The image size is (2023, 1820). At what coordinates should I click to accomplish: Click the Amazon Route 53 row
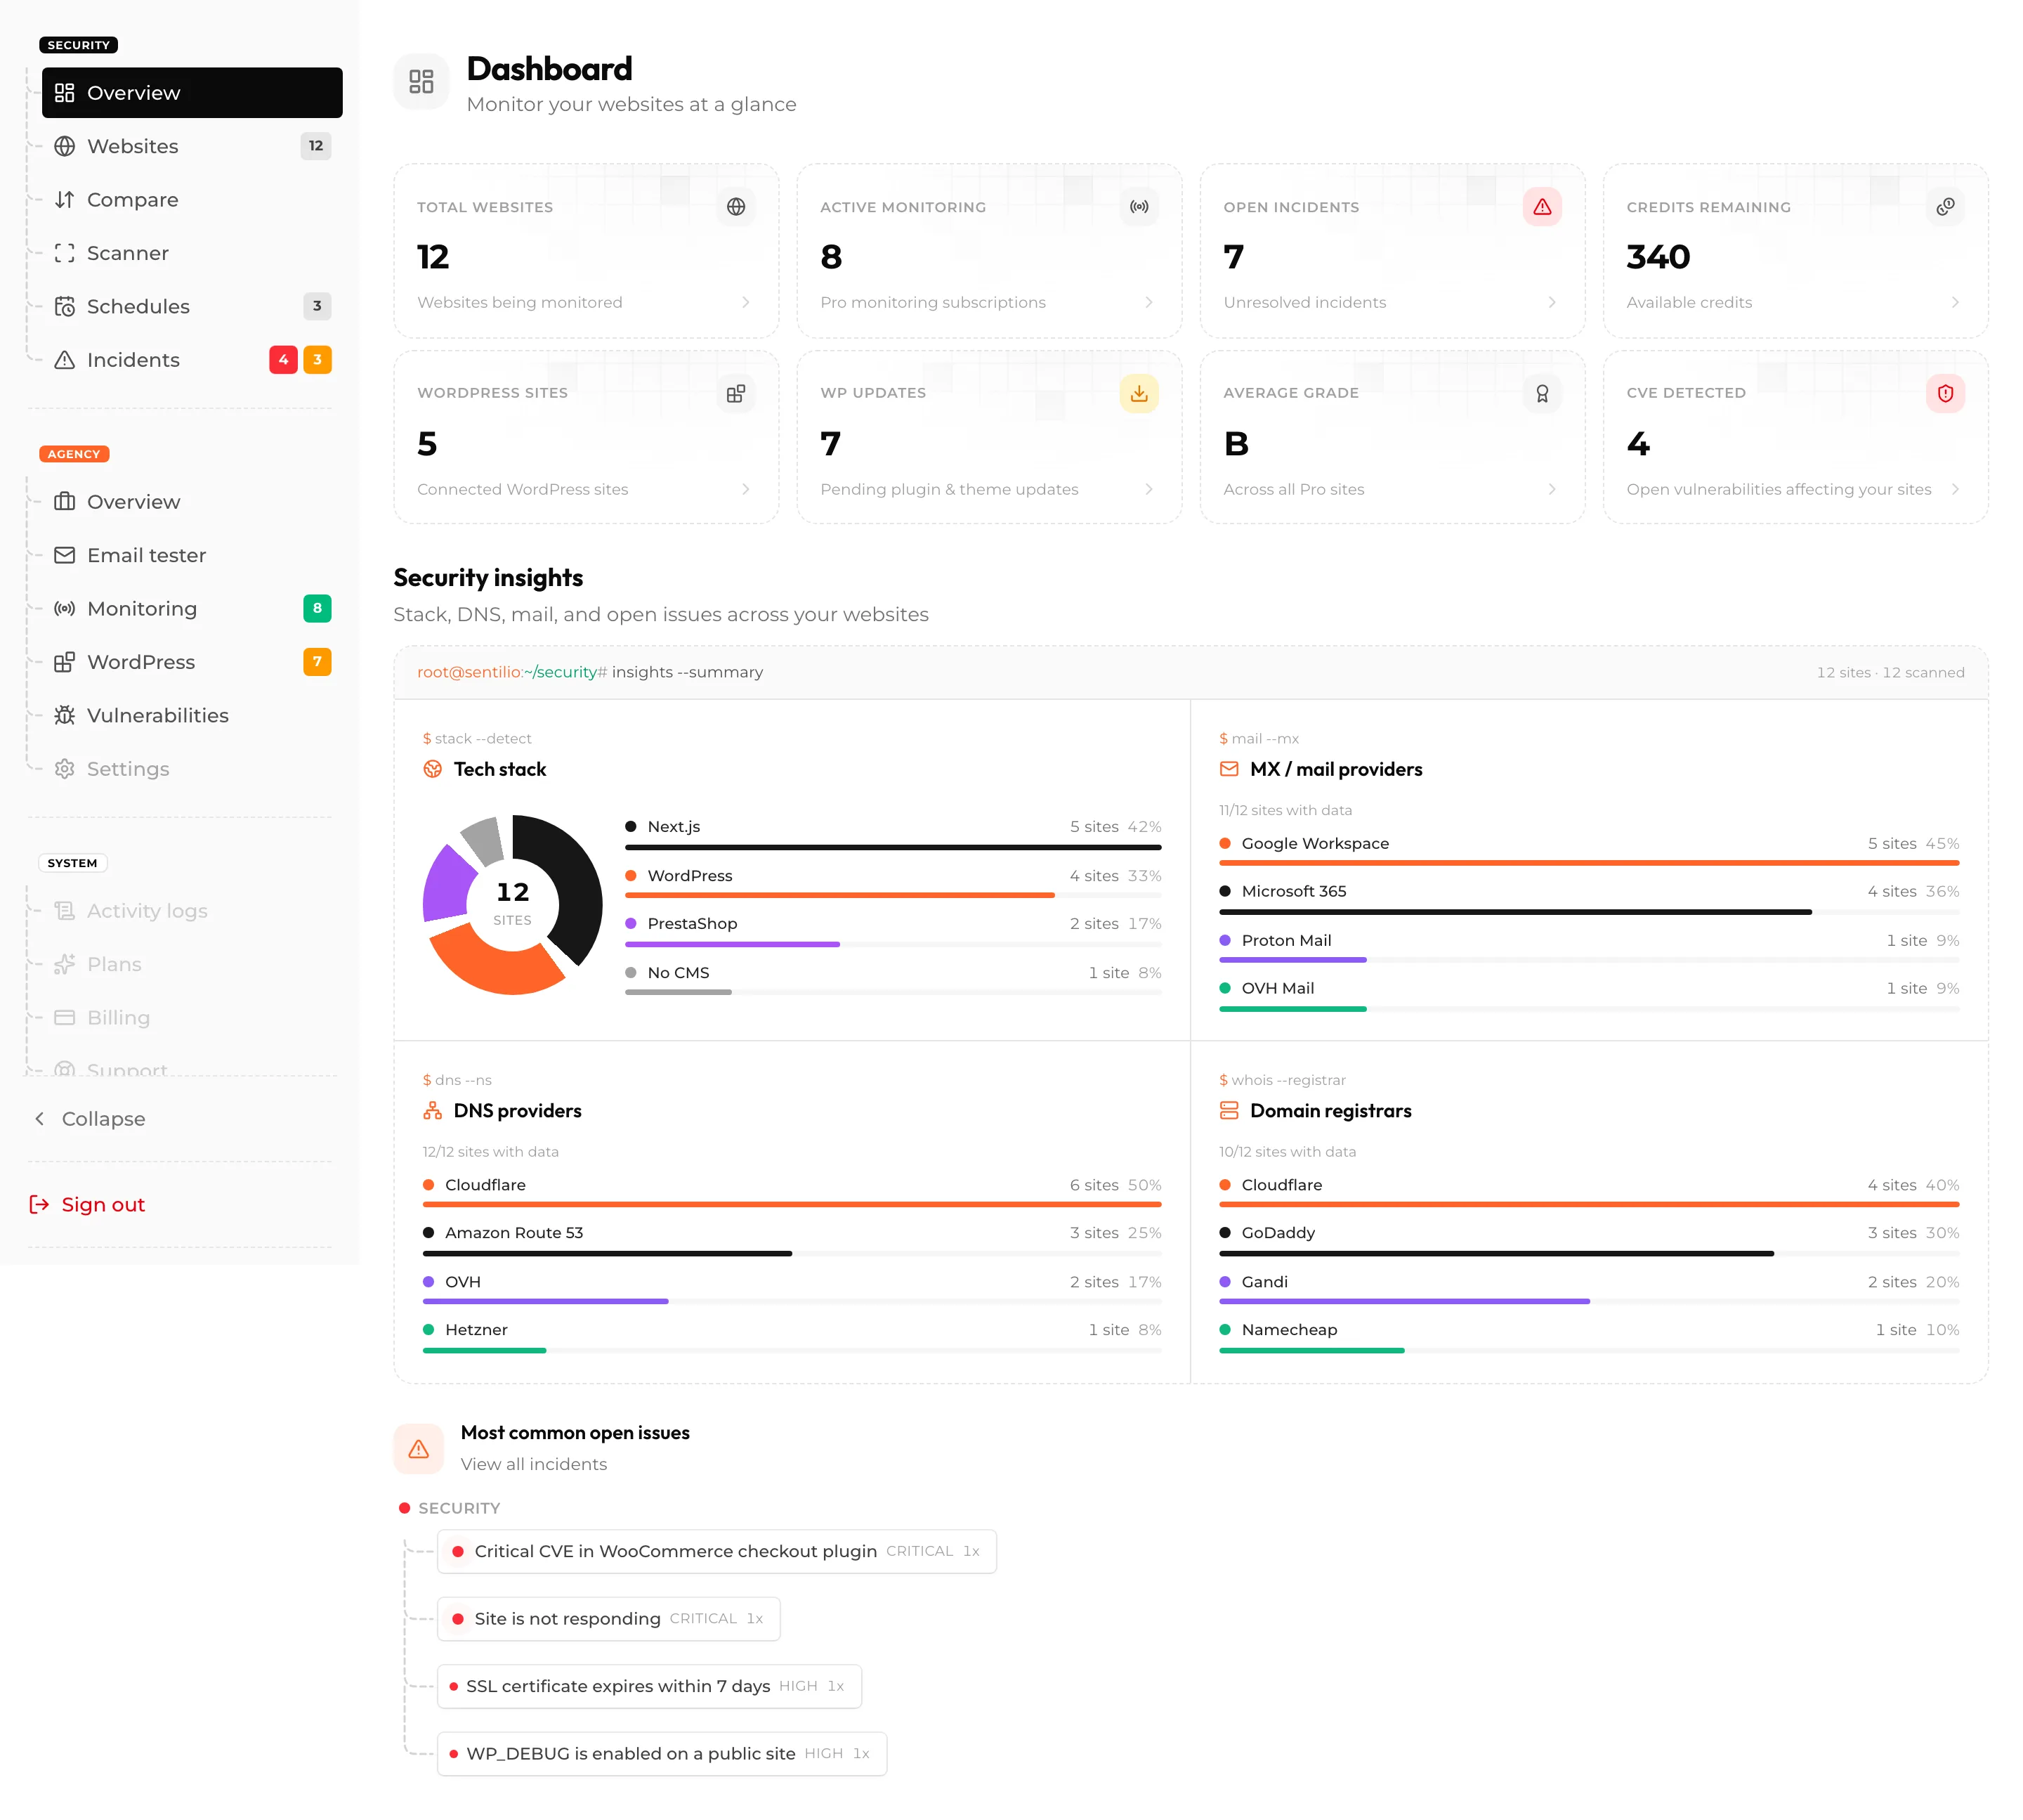(792, 1241)
